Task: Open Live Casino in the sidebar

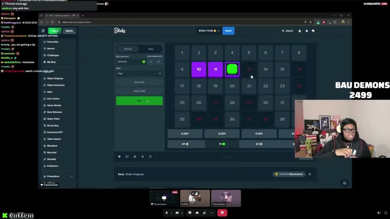Action: [x=51, y=99]
